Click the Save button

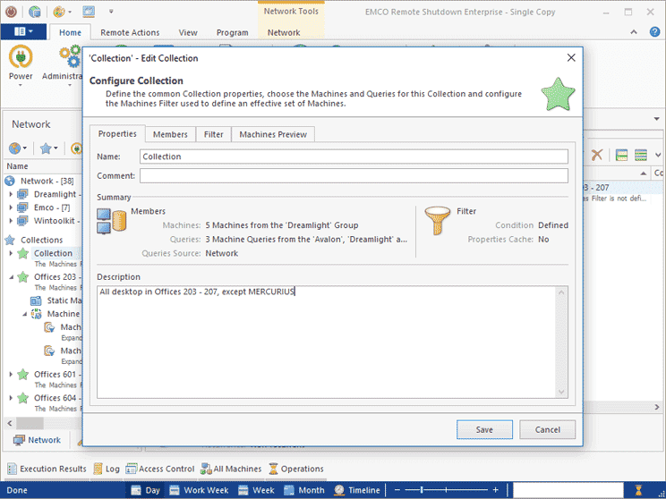click(484, 429)
